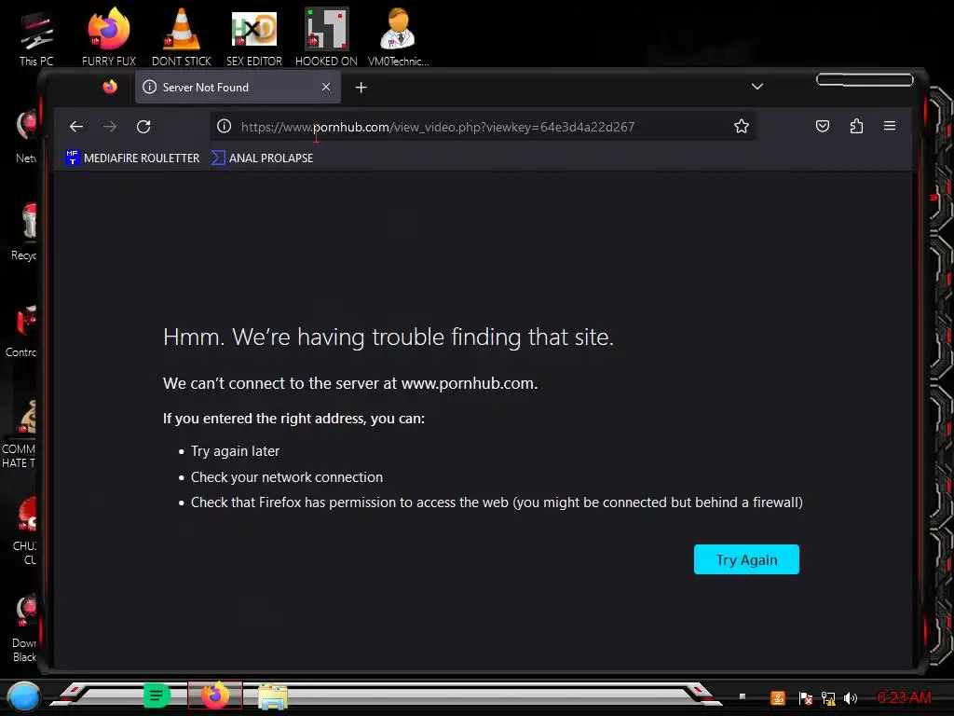Click the 'Try again later' bullet text
This screenshot has width=954, height=716.
[x=235, y=451]
